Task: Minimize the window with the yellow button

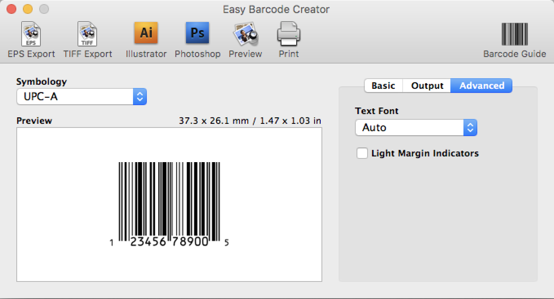Action: point(27,9)
